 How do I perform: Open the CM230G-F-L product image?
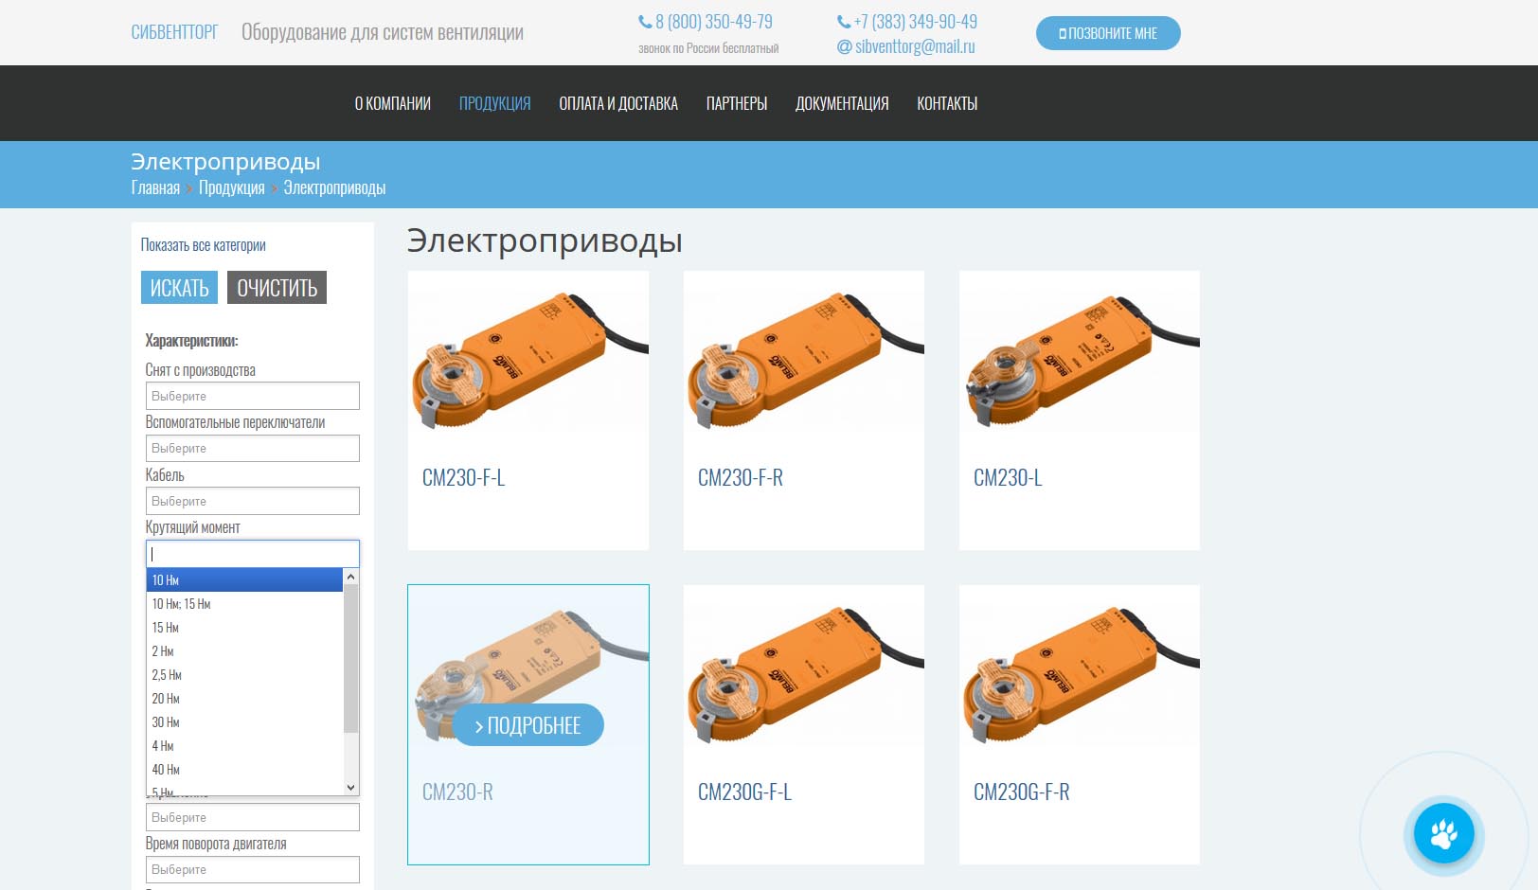click(804, 674)
